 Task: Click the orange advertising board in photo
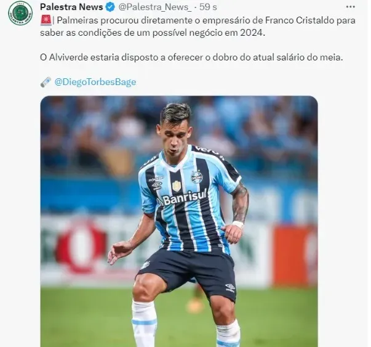[x=295, y=256]
